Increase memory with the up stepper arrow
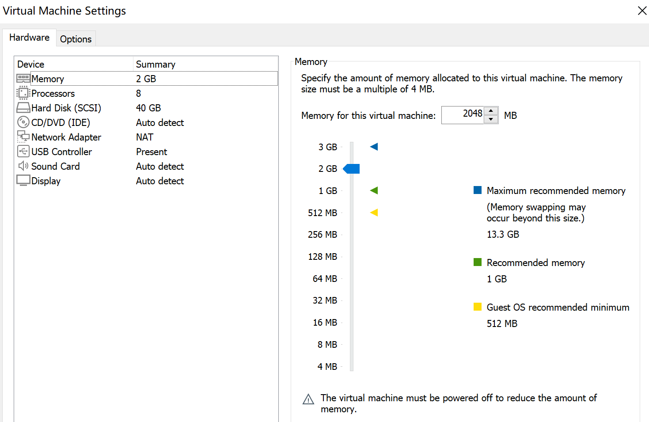 tap(491, 111)
